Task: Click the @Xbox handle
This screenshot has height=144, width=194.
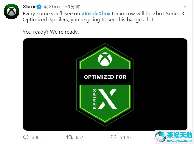Action: [52, 7]
